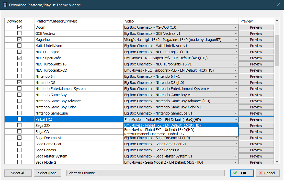This screenshot has height=181, width=284.
Task: Check the Sega Master System checkbox
Action: [19, 156]
